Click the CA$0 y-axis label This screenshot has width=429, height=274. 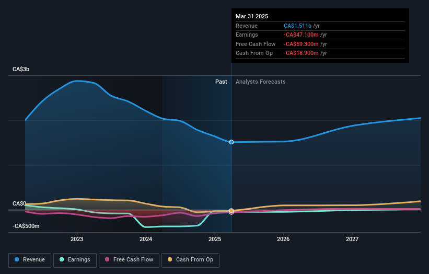click(x=19, y=203)
